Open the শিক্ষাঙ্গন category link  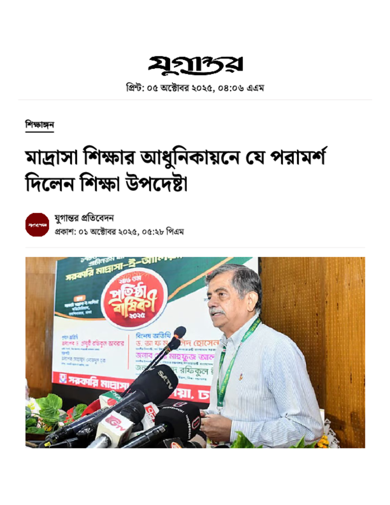(39, 125)
